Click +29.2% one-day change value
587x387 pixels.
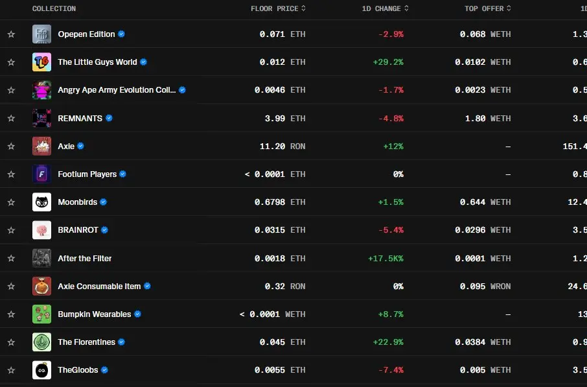(388, 62)
